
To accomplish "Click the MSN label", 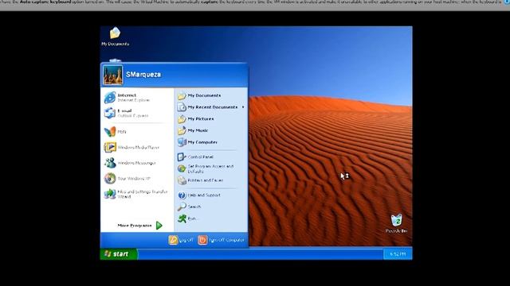I will tap(122, 132).
